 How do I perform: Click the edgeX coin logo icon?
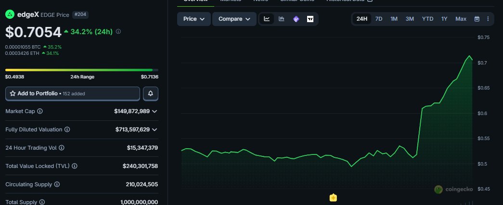(x=10, y=14)
